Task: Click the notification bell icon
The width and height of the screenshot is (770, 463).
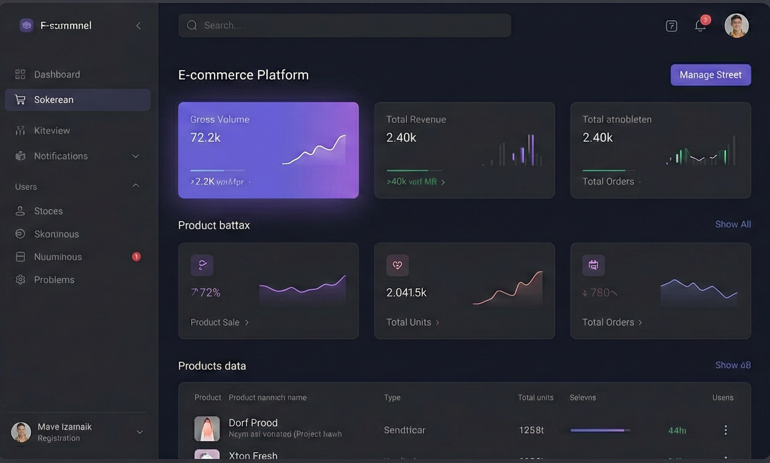Action: 700,26
